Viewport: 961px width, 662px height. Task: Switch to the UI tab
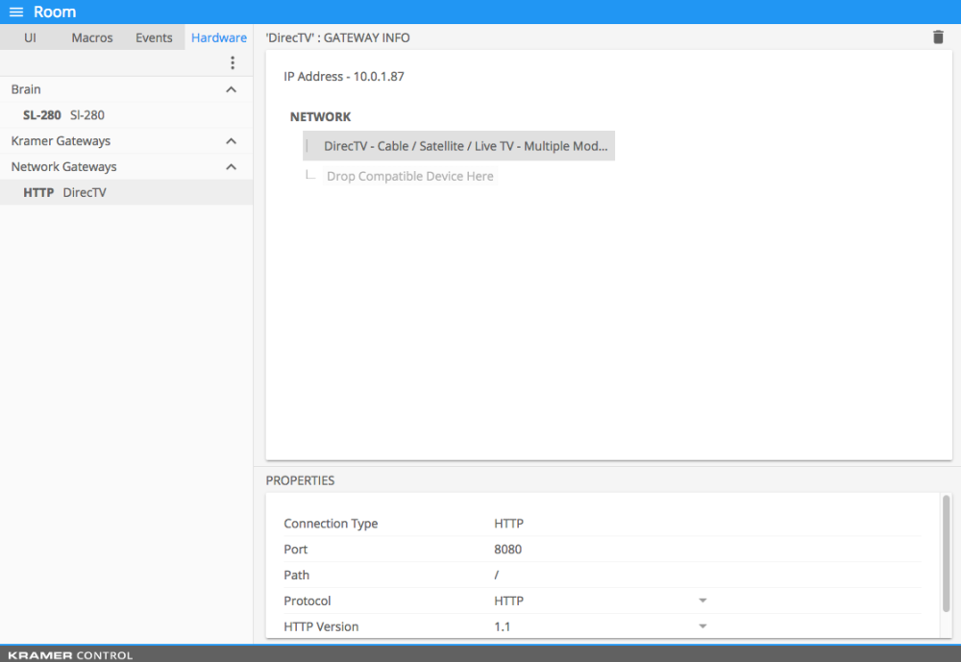click(x=30, y=37)
